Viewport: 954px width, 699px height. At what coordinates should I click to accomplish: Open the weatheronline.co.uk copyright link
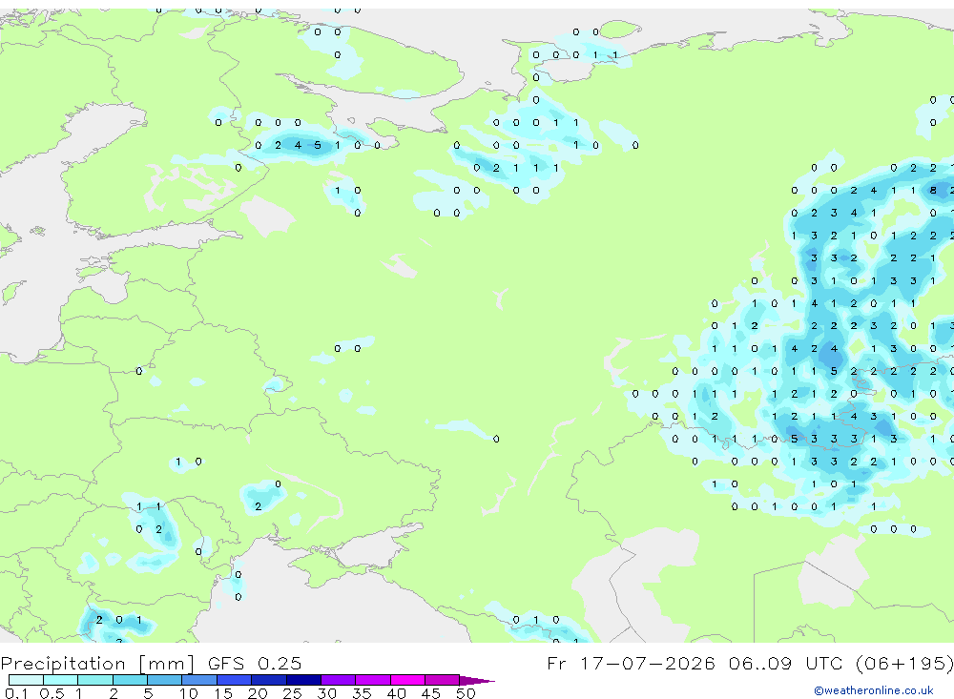(873, 690)
